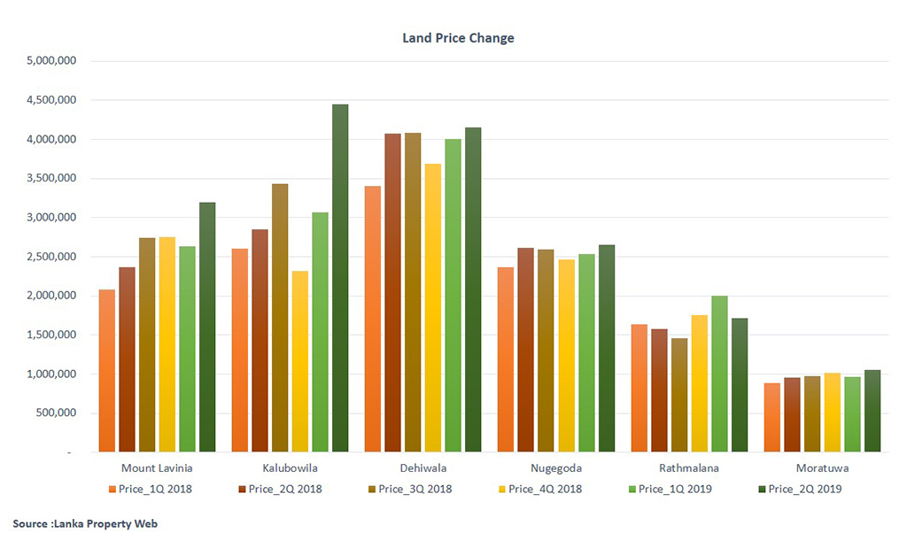Click the Dehiwala category label
This screenshot has height=556, width=907.
click(x=422, y=467)
